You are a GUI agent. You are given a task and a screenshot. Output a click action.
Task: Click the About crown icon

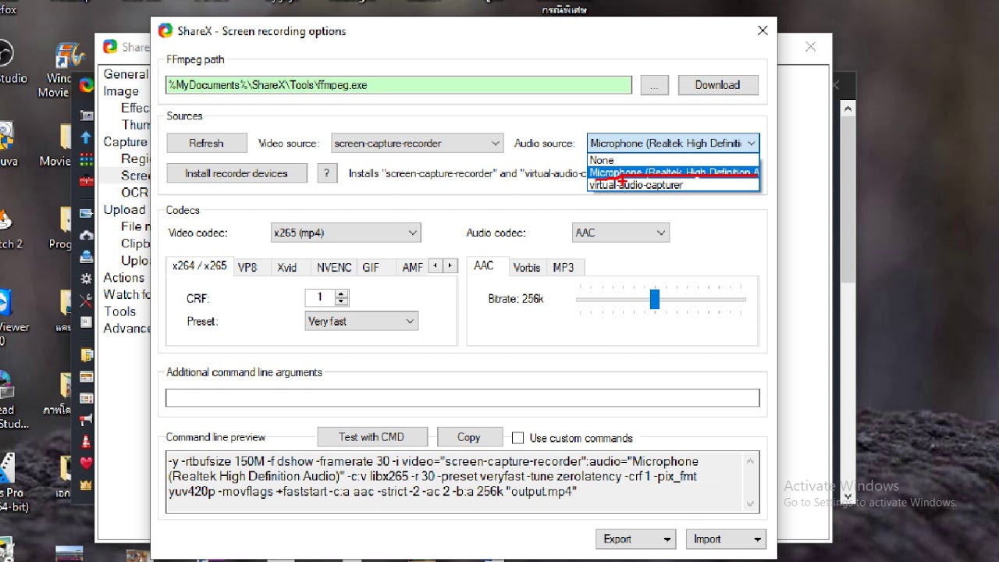click(86, 484)
